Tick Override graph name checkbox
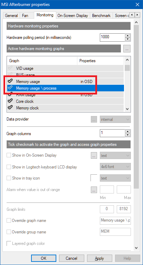 pos(9,221)
